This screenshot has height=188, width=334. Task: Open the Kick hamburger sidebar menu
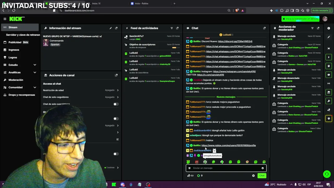pos(5,19)
